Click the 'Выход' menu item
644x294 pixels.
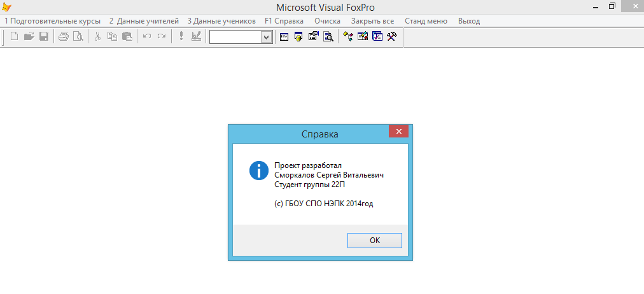point(469,21)
